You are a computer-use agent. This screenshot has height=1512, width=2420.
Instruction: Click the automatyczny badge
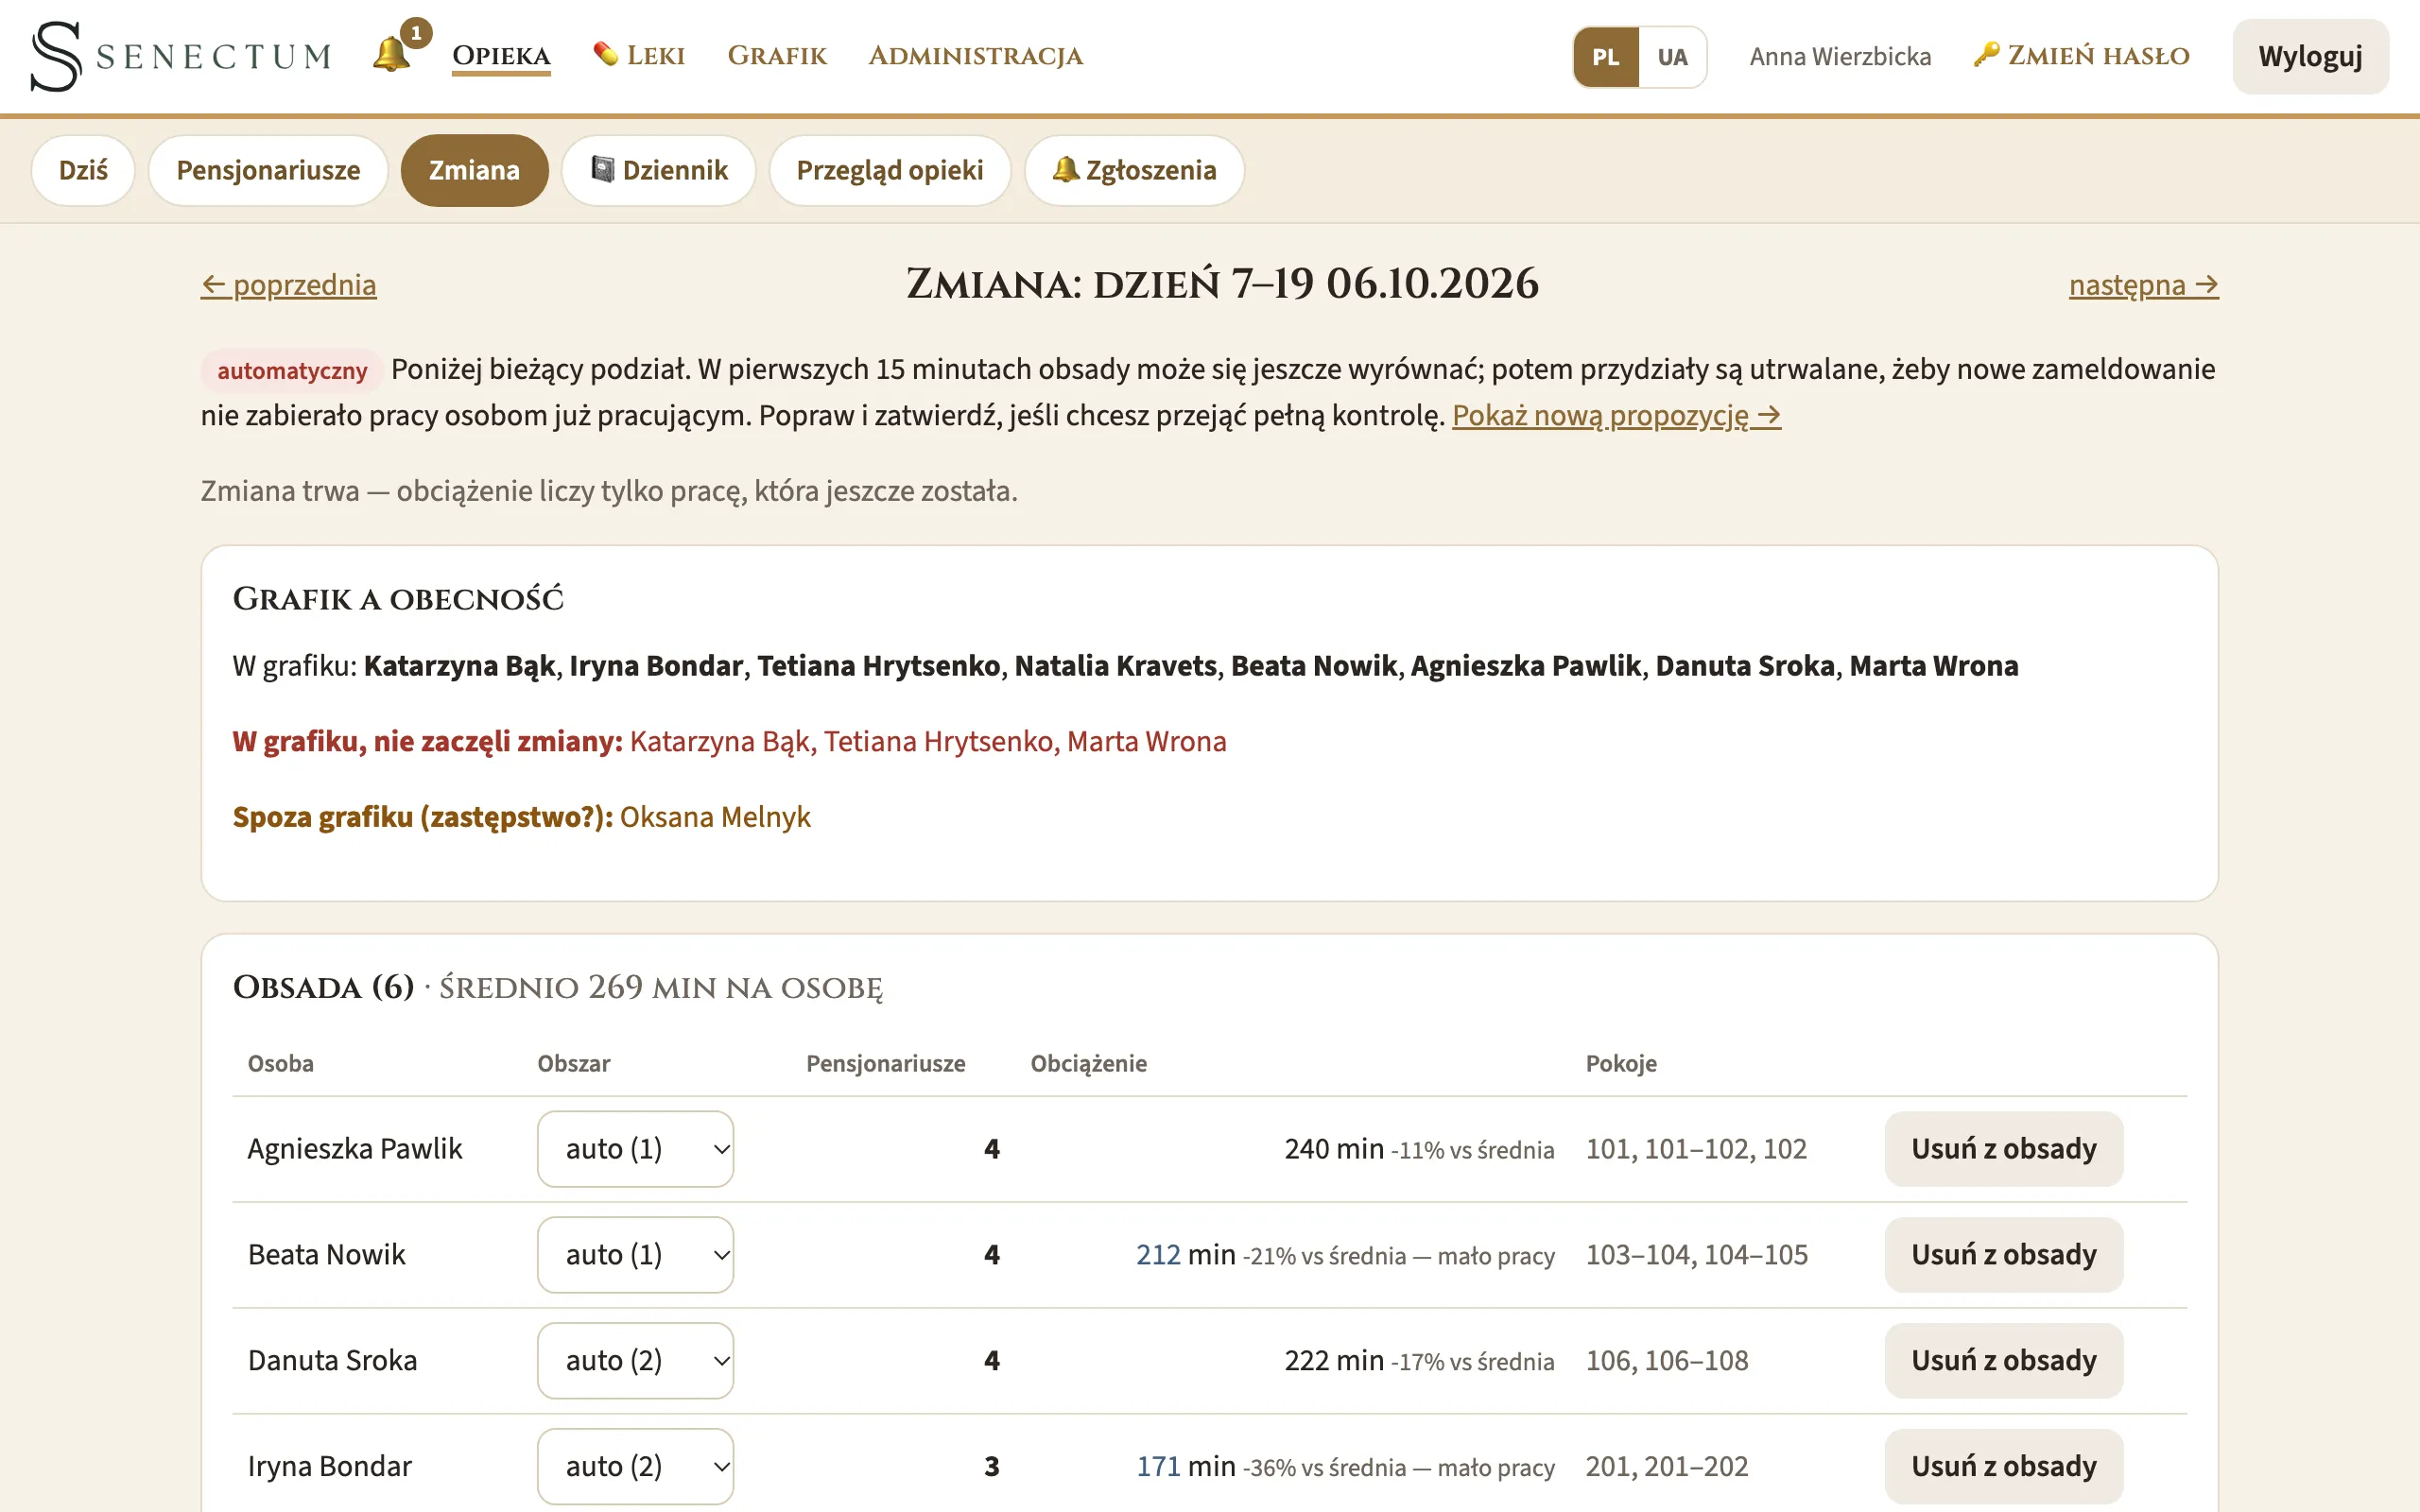click(292, 371)
